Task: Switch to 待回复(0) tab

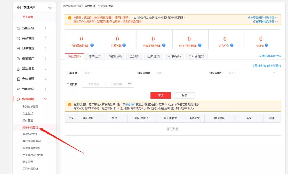Action: (x=74, y=56)
